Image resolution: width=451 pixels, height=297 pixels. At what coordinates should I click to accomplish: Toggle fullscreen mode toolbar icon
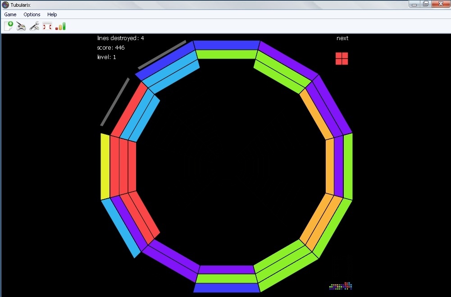tap(47, 26)
